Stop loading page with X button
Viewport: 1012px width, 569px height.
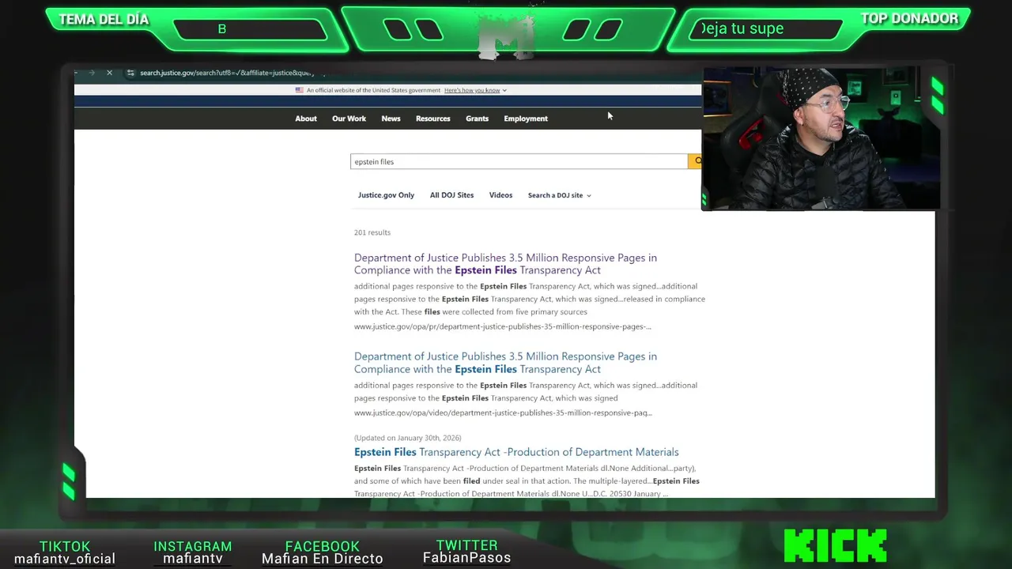(x=109, y=73)
